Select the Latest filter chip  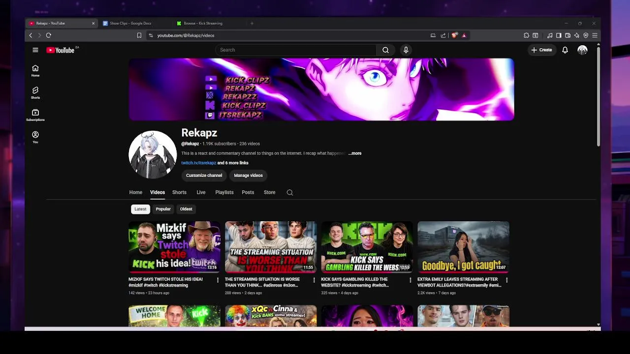pyautogui.click(x=140, y=209)
